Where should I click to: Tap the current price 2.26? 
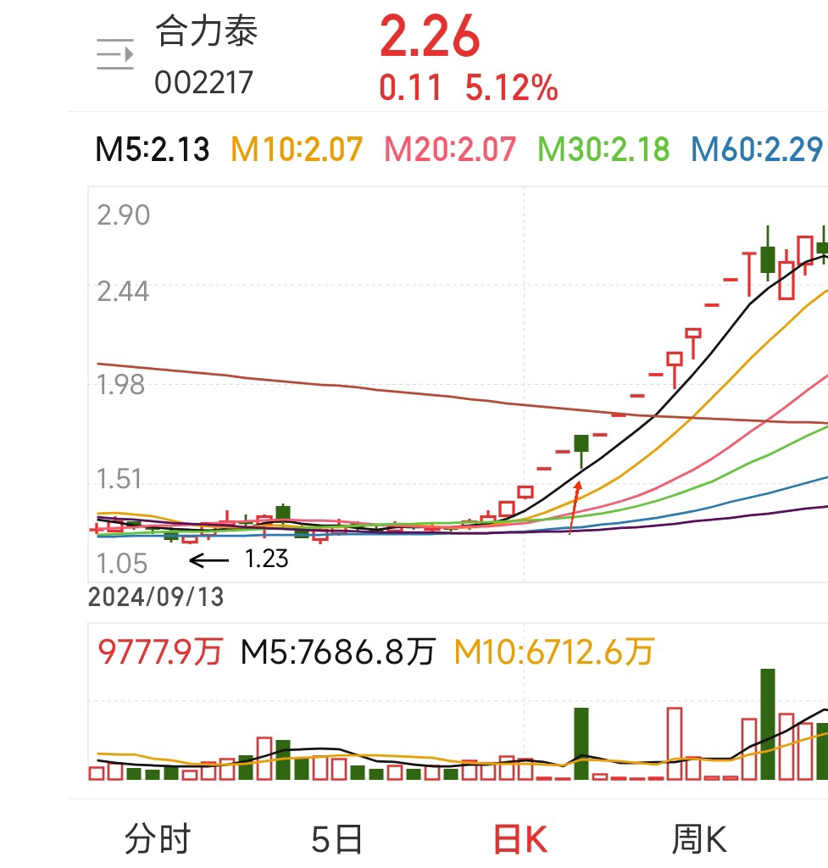point(430,36)
